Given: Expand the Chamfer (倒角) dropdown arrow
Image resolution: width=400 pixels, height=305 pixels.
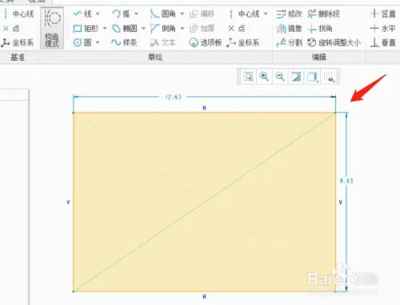Looking at the screenshot, I should [x=182, y=28].
